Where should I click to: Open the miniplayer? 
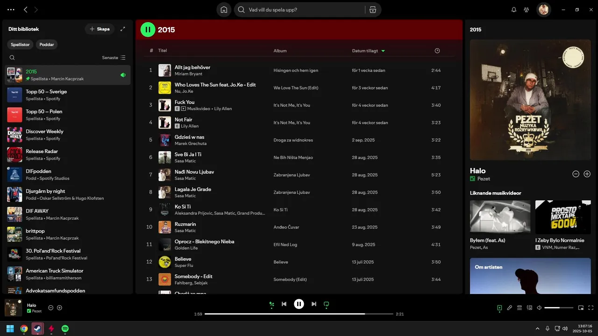[581, 308]
